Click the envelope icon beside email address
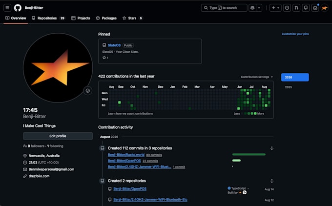Viewport: 332px width, 206px height. click(x=25, y=169)
